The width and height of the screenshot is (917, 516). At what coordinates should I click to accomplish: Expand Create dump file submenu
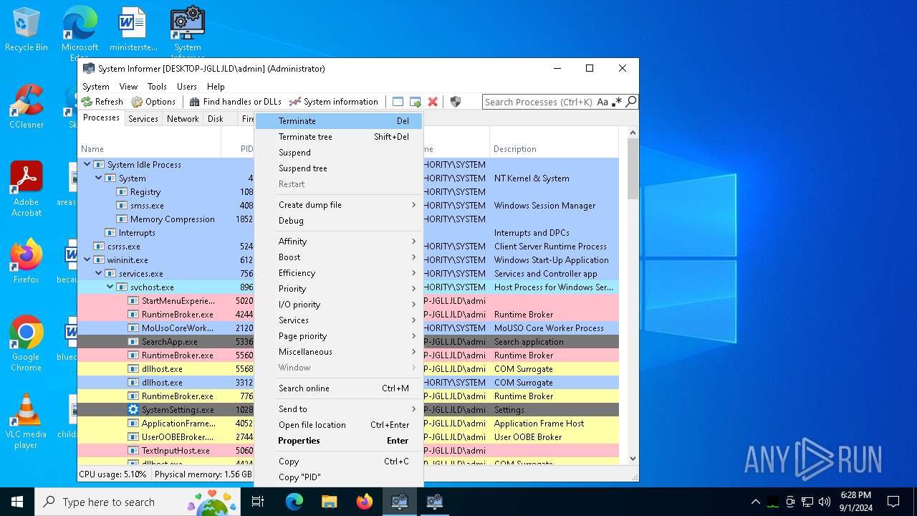click(339, 205)
